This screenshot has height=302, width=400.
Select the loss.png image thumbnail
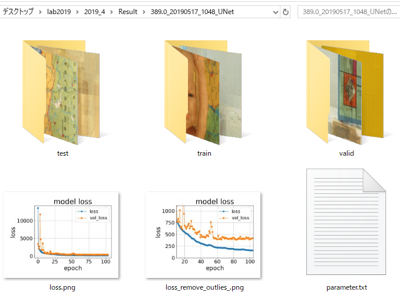tap(61, 235)
